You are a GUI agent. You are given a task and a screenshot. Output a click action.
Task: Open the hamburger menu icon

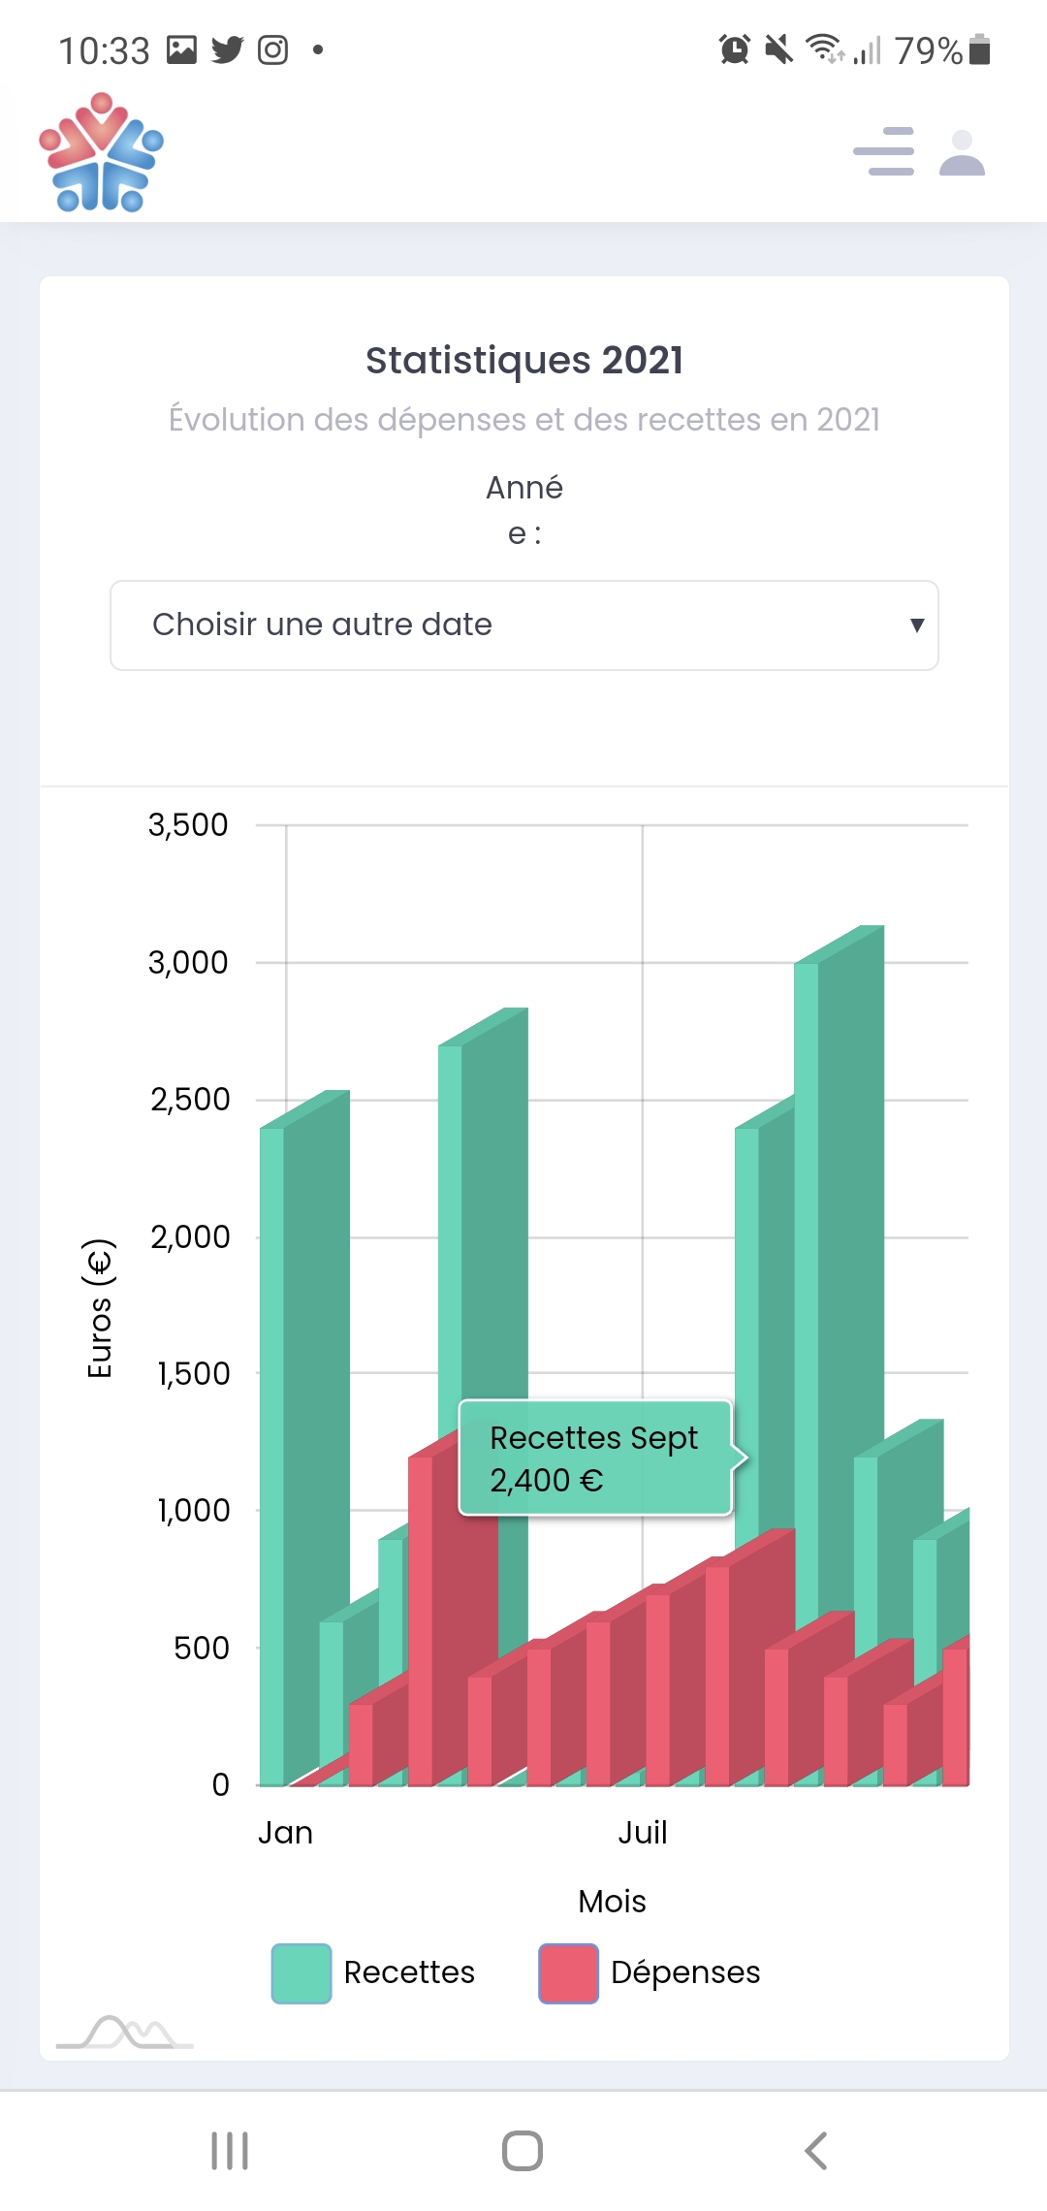(x=883, y=151)
